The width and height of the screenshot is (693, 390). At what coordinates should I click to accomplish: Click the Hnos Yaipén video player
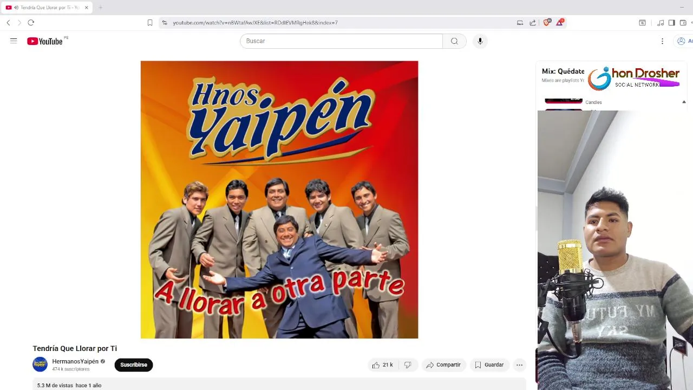pos(279,199)
